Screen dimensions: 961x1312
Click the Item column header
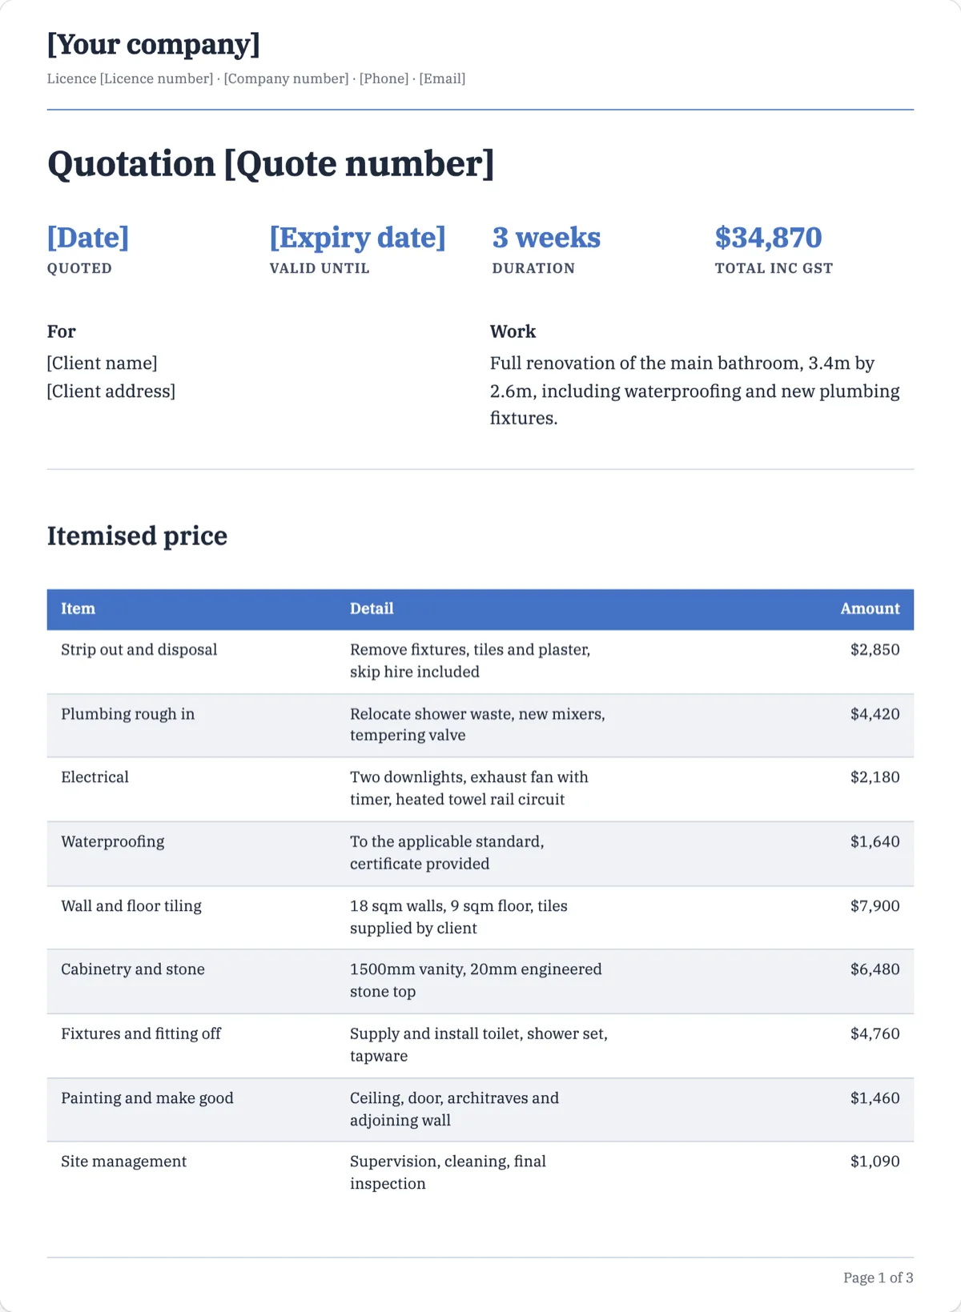click(x=78, y=609)
